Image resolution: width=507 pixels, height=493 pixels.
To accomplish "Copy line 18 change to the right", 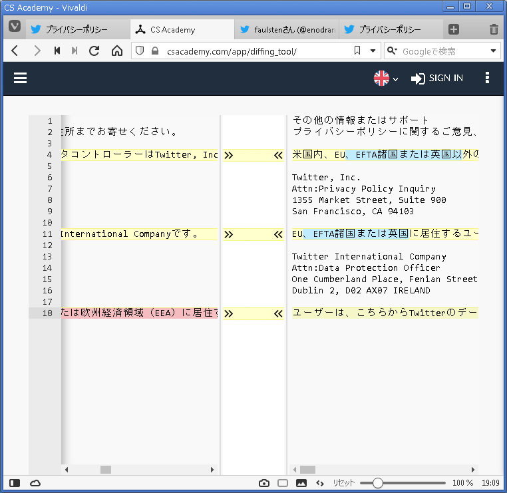I will (x=229, y=313).
